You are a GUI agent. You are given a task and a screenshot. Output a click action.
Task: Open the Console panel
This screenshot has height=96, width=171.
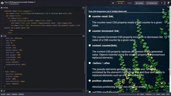point(3,94)
